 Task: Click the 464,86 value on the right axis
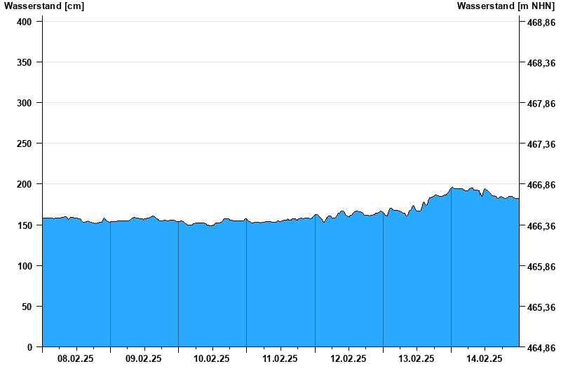click(x=541, y=348)
